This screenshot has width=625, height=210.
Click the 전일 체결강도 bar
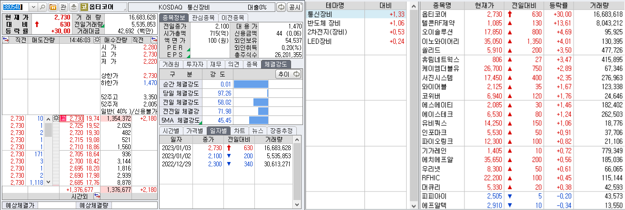pos(261,102)
